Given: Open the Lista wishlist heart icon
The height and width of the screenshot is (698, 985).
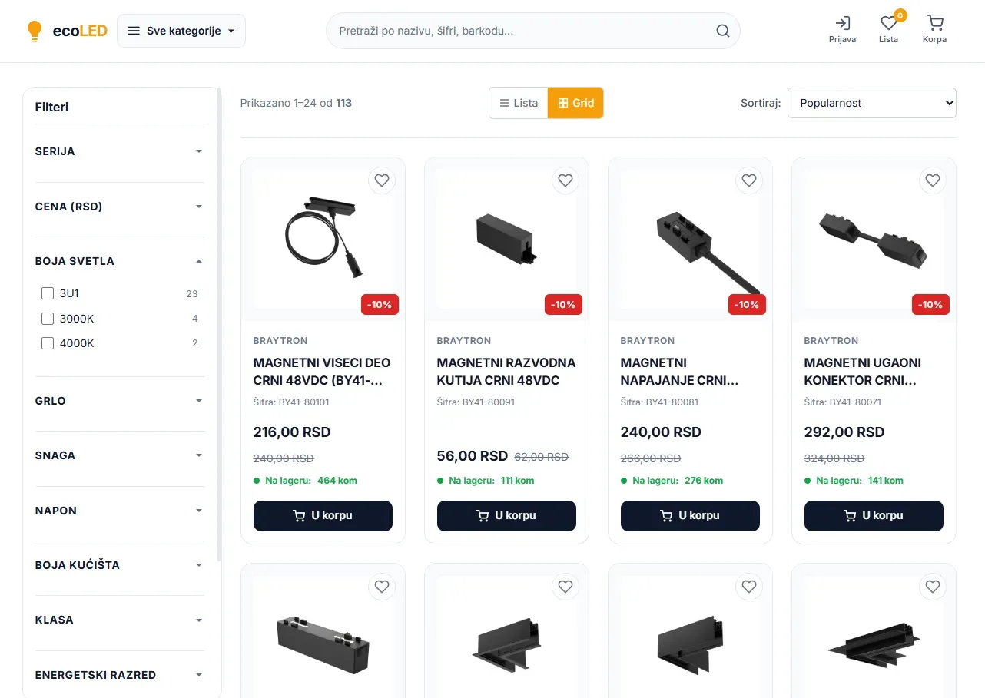Looking at the screenshot, I should click(x=888, y=31).
